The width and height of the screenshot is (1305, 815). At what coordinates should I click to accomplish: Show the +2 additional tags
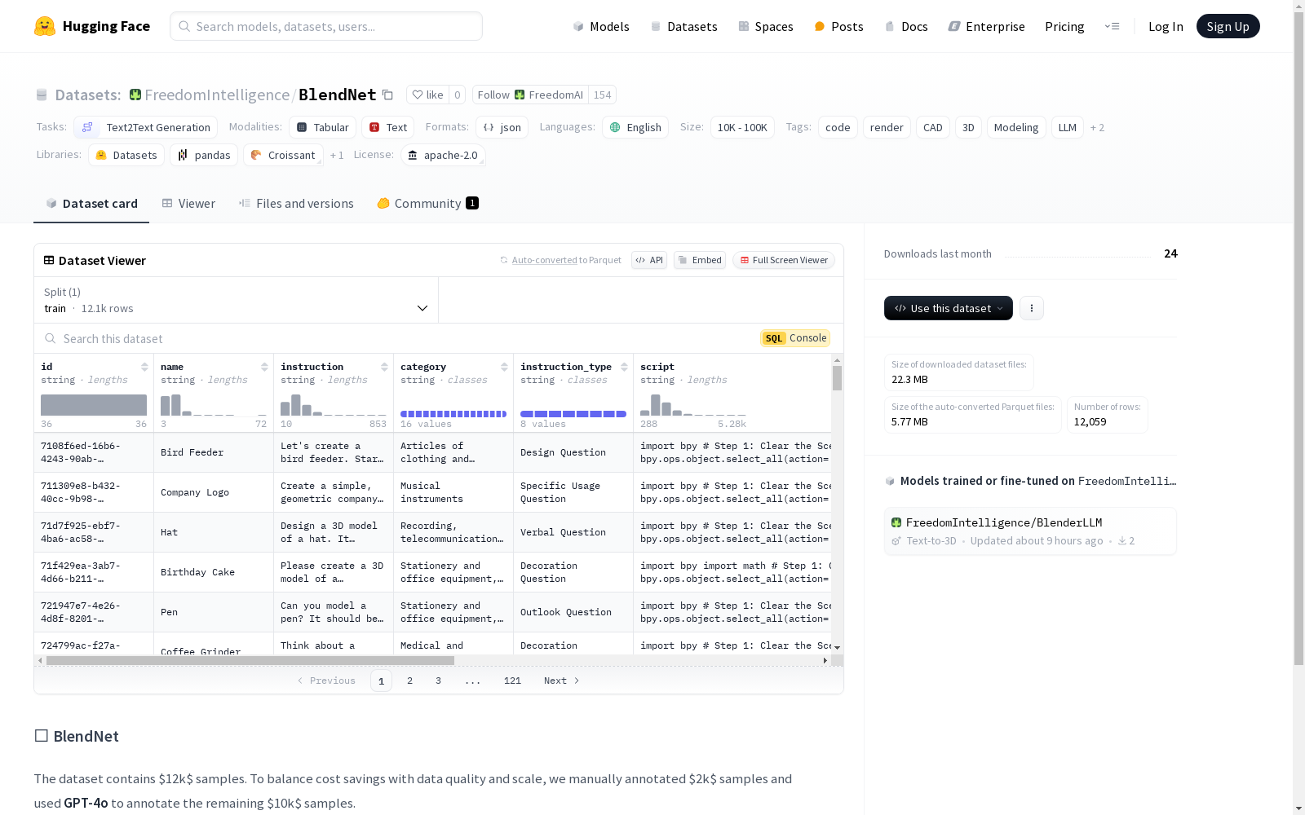[1097, 127]
